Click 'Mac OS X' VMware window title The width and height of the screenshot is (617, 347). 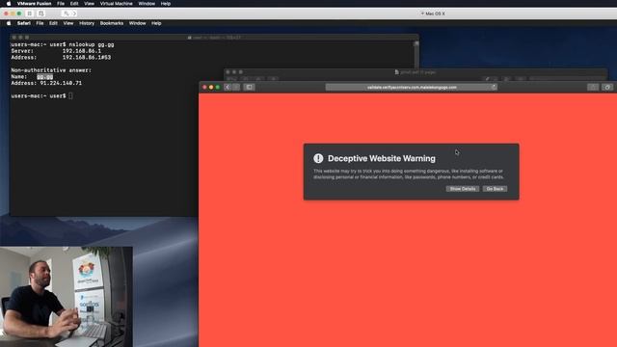coord(433,13)
